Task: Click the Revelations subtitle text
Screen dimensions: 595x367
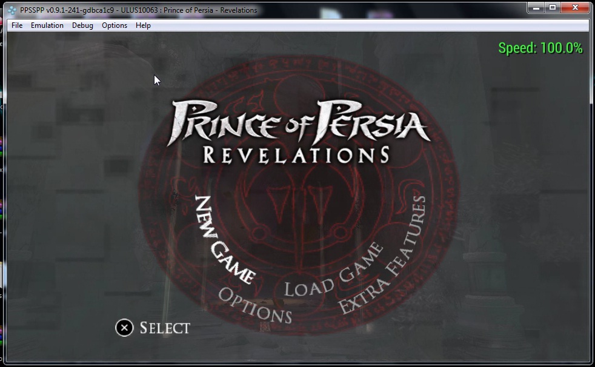Action: (296, 154)
